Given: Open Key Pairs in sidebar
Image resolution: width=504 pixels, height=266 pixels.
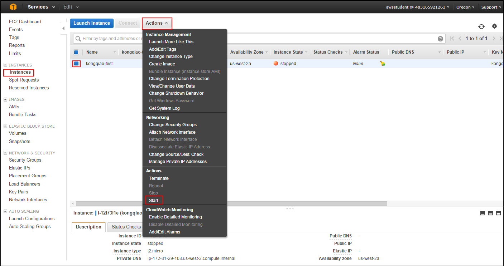Looking at the screenshot, I should tap(19, 192).
